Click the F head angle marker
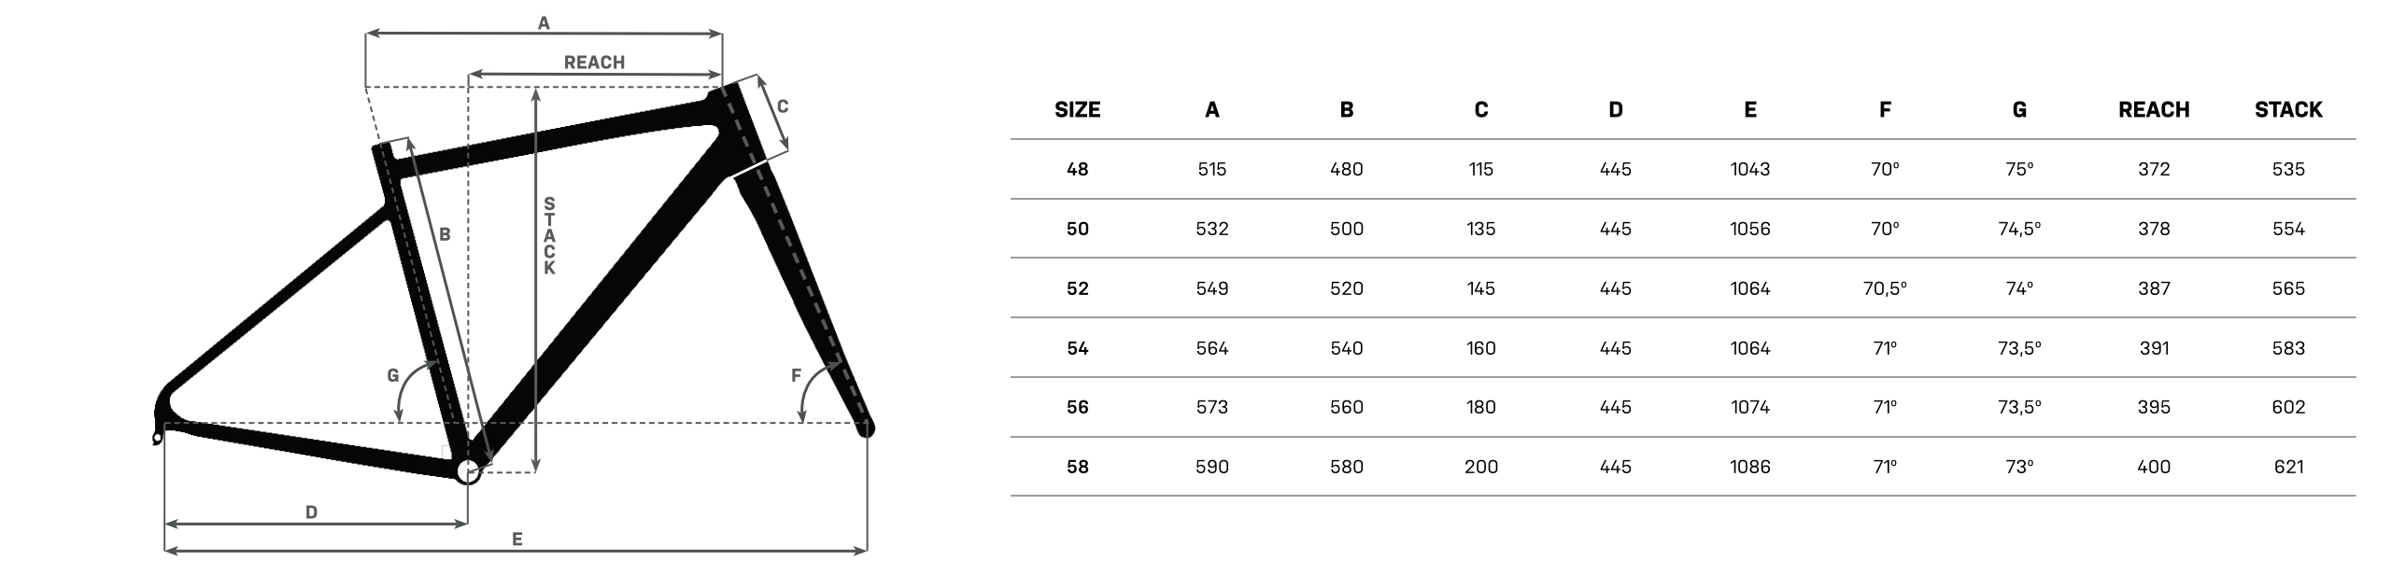 point(796,375)
